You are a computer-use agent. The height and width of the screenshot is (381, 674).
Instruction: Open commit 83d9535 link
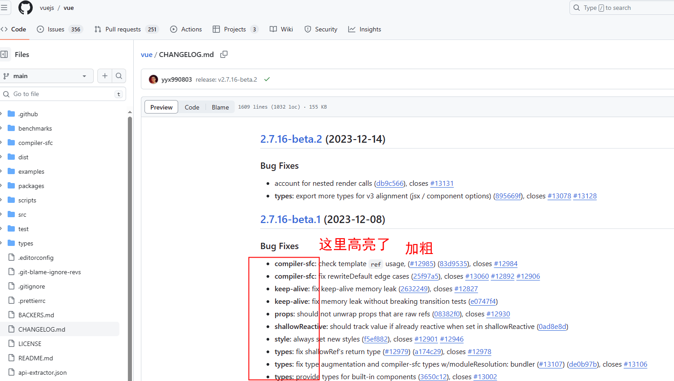click(x=454, y=264)
